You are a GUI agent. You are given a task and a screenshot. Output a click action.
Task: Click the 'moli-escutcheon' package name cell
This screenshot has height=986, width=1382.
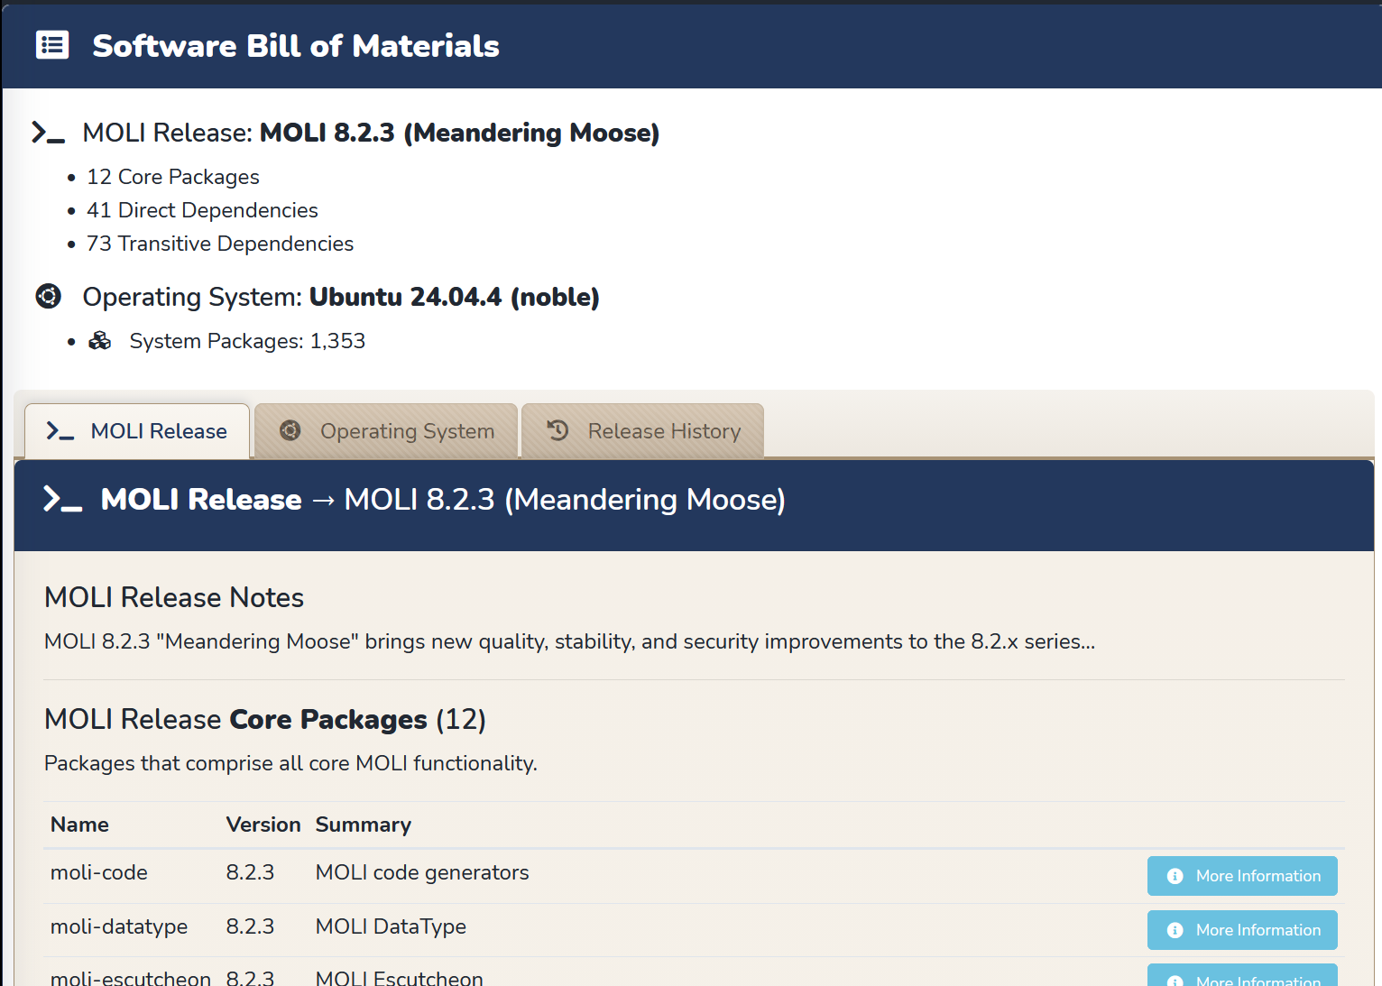pyautogui.click(x=131, y=978)
